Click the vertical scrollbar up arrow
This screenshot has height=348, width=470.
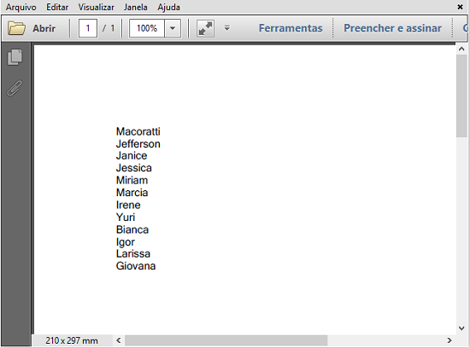461,49
